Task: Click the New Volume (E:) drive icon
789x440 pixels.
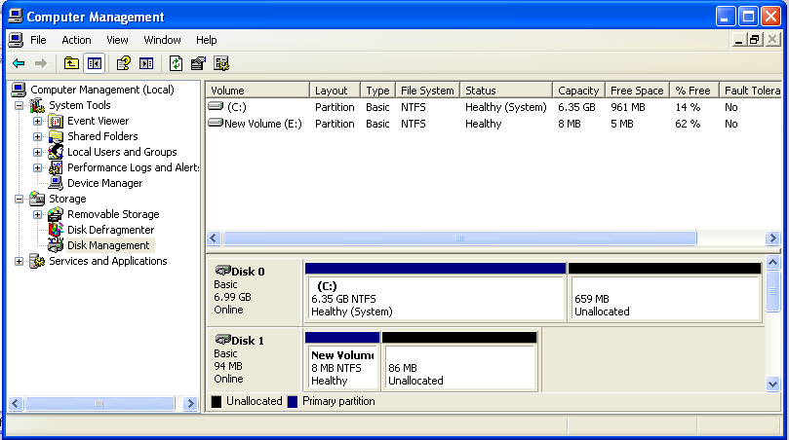Action: point(216,123)
